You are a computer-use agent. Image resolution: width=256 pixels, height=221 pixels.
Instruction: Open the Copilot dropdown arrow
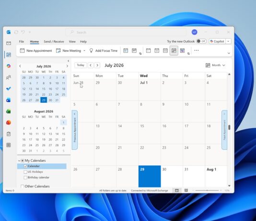(228, 41)
